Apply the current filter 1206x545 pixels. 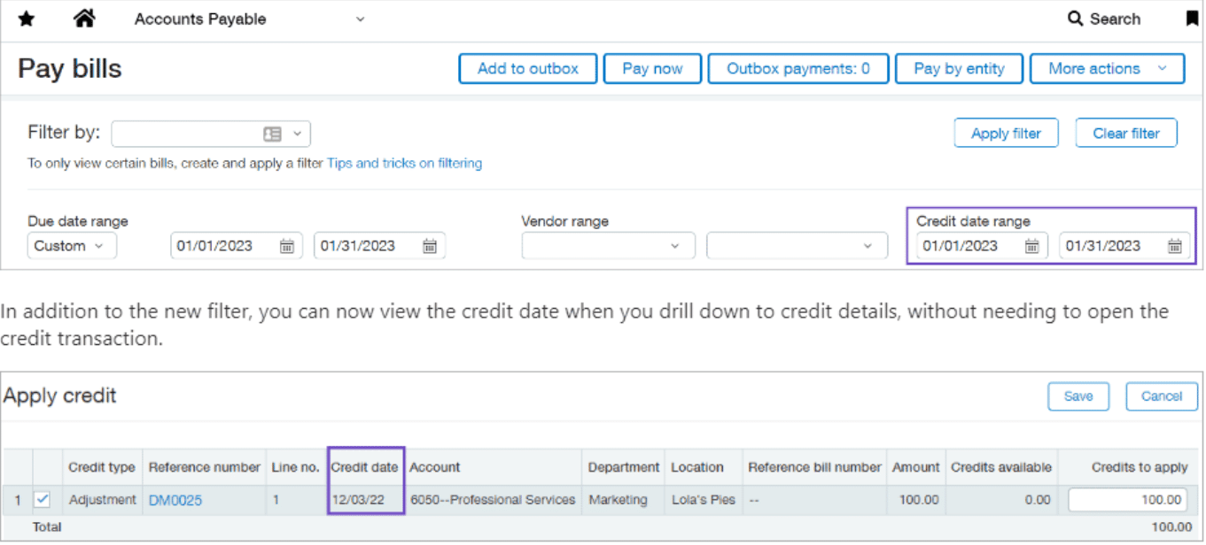(x=1006, y=132)
